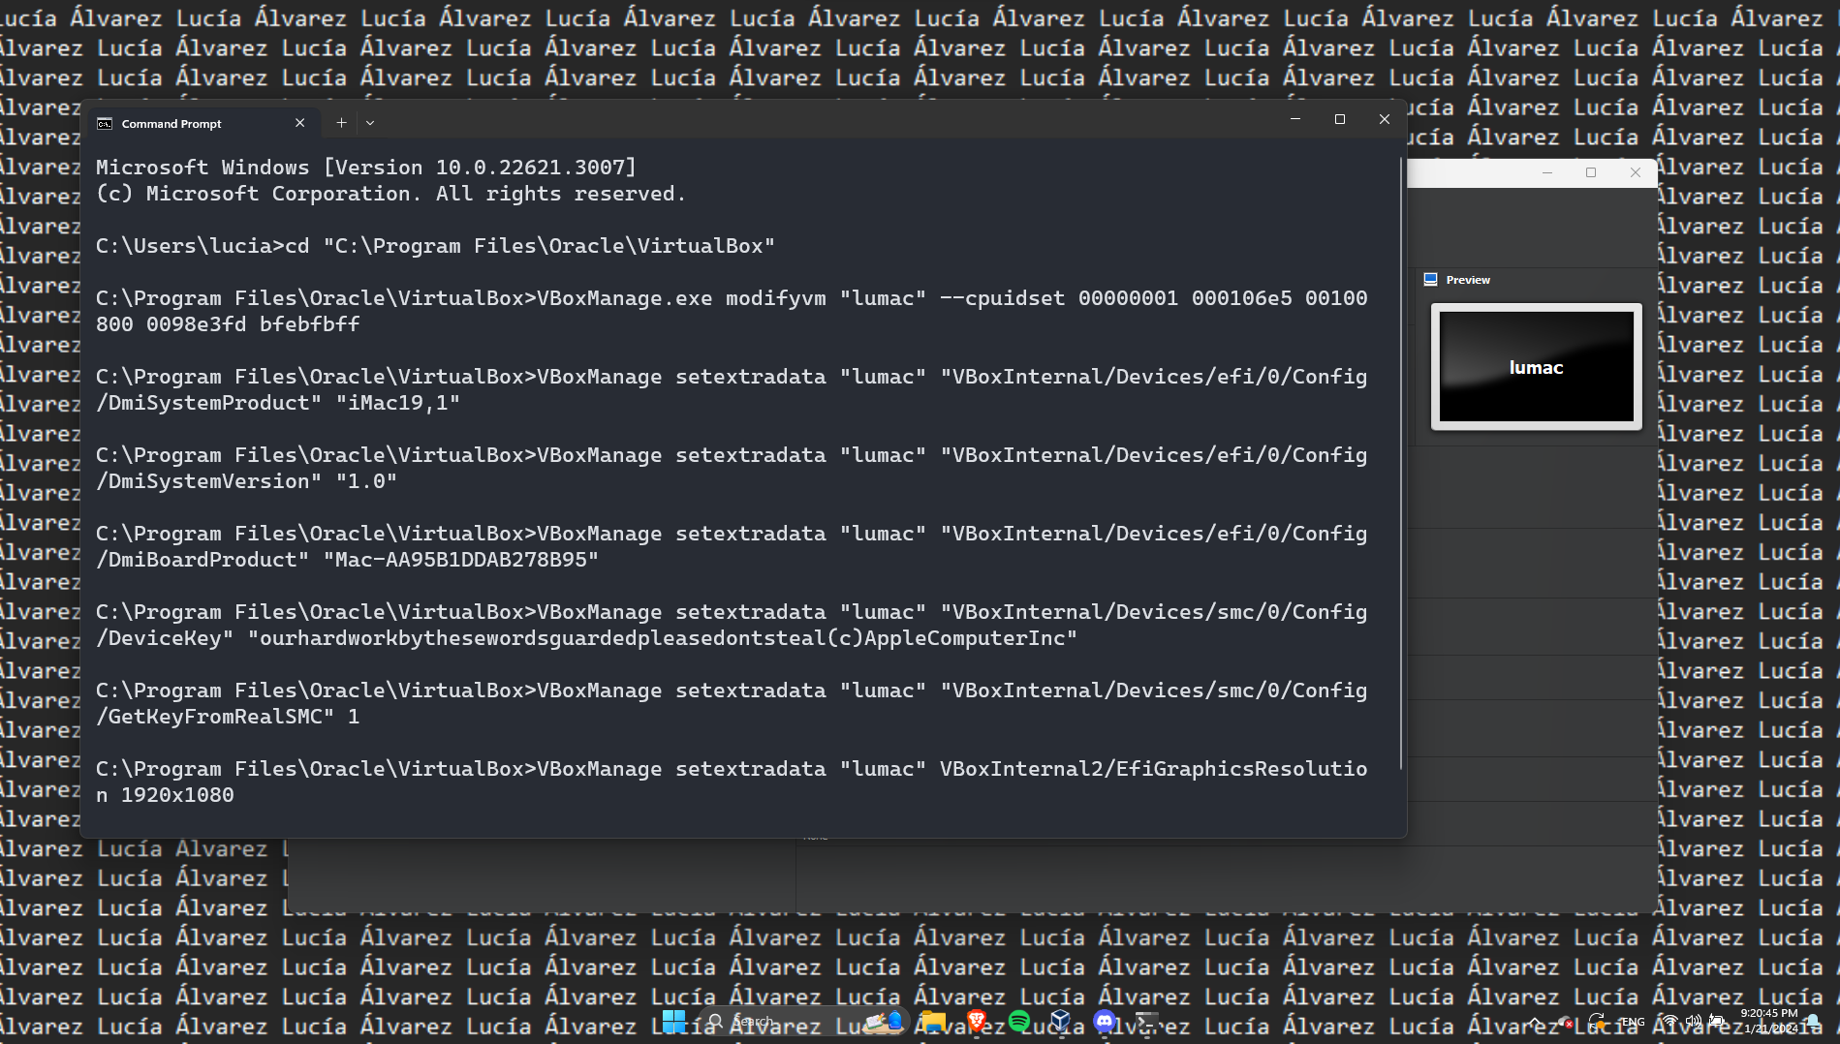Switch to Terminal taskbar icon
This screenshot has width=1840, height=1044.
1147,1021
